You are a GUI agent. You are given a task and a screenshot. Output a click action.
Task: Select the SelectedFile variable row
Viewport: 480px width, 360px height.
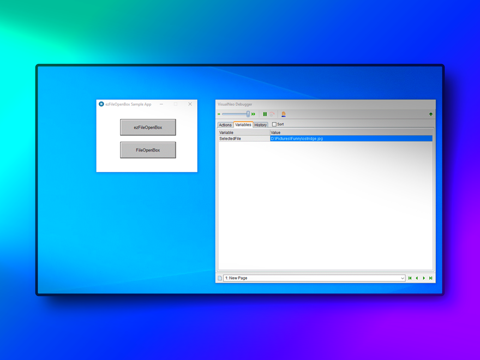coord(244,139)
